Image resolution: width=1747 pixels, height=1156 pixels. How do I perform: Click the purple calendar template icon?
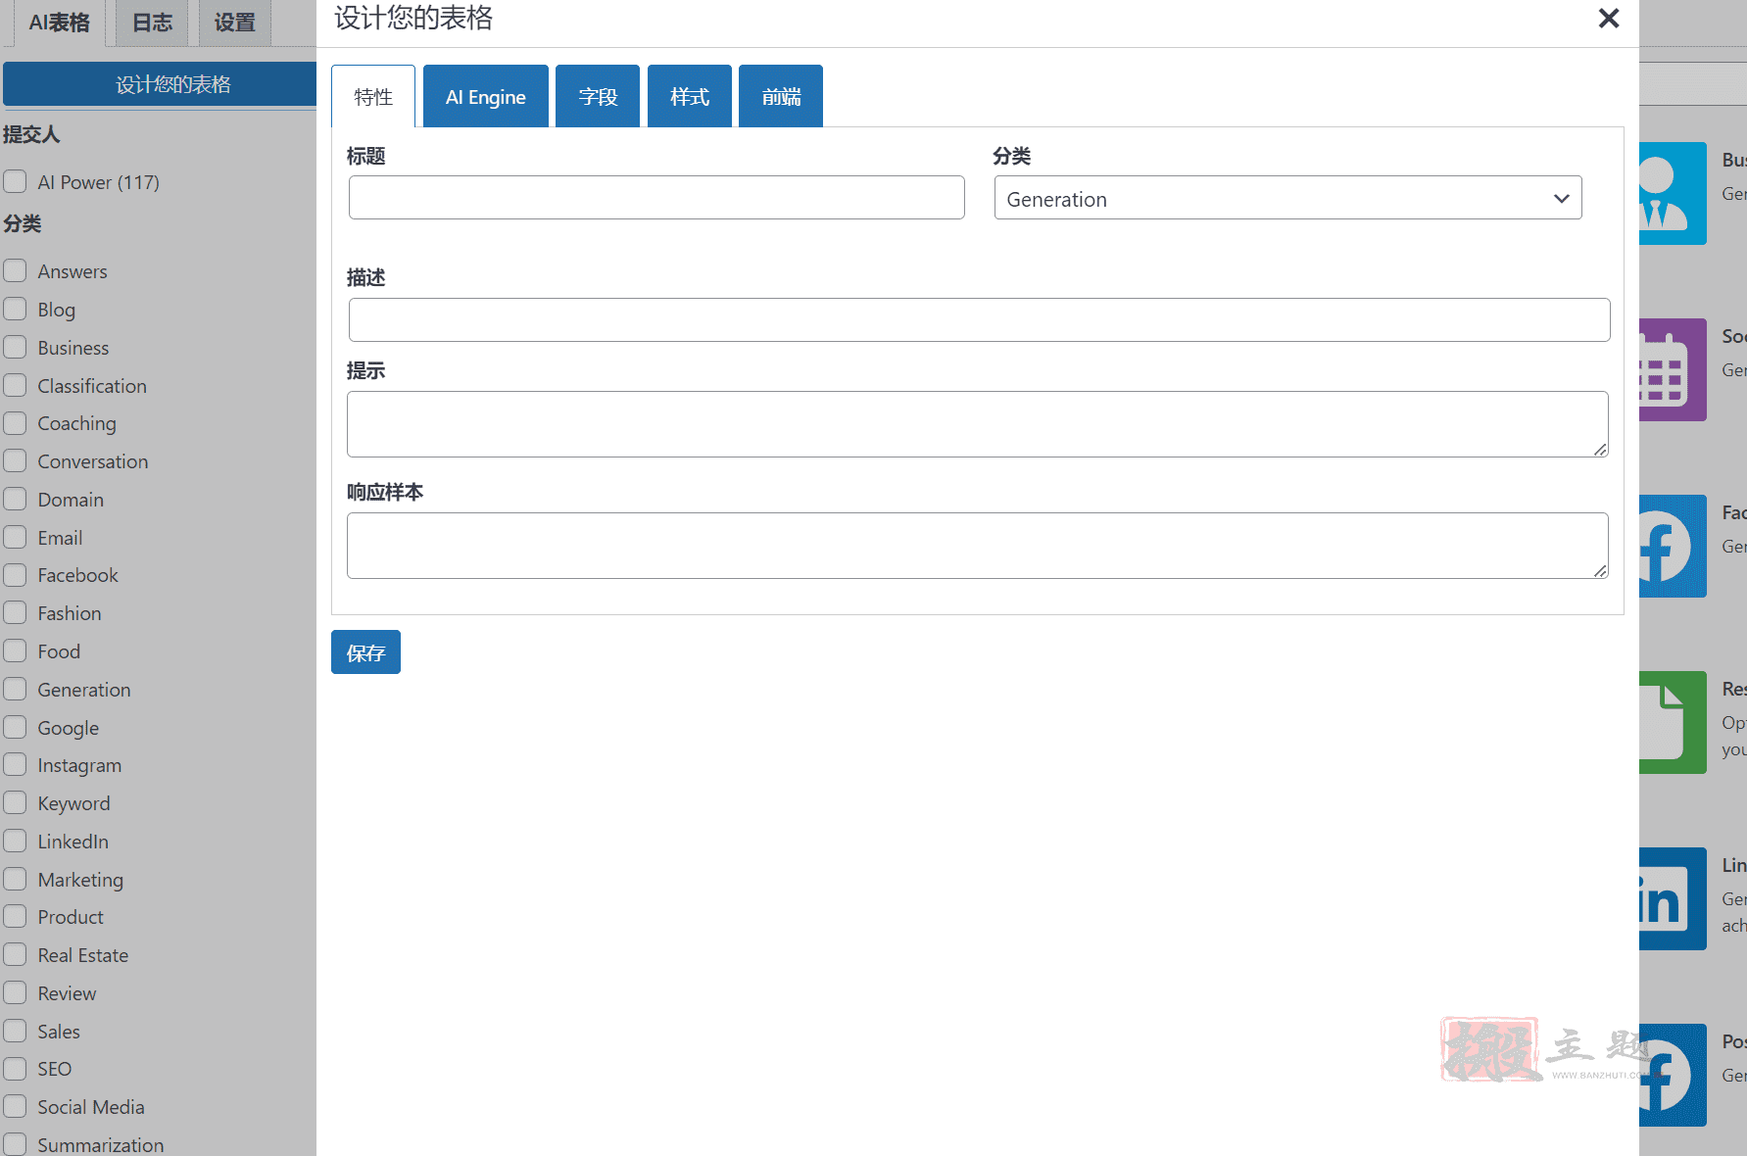pyautogui.click(x=1673, y=369)
